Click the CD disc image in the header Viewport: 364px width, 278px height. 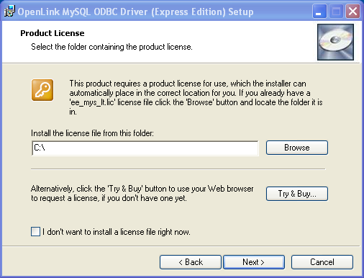[335, 42]
